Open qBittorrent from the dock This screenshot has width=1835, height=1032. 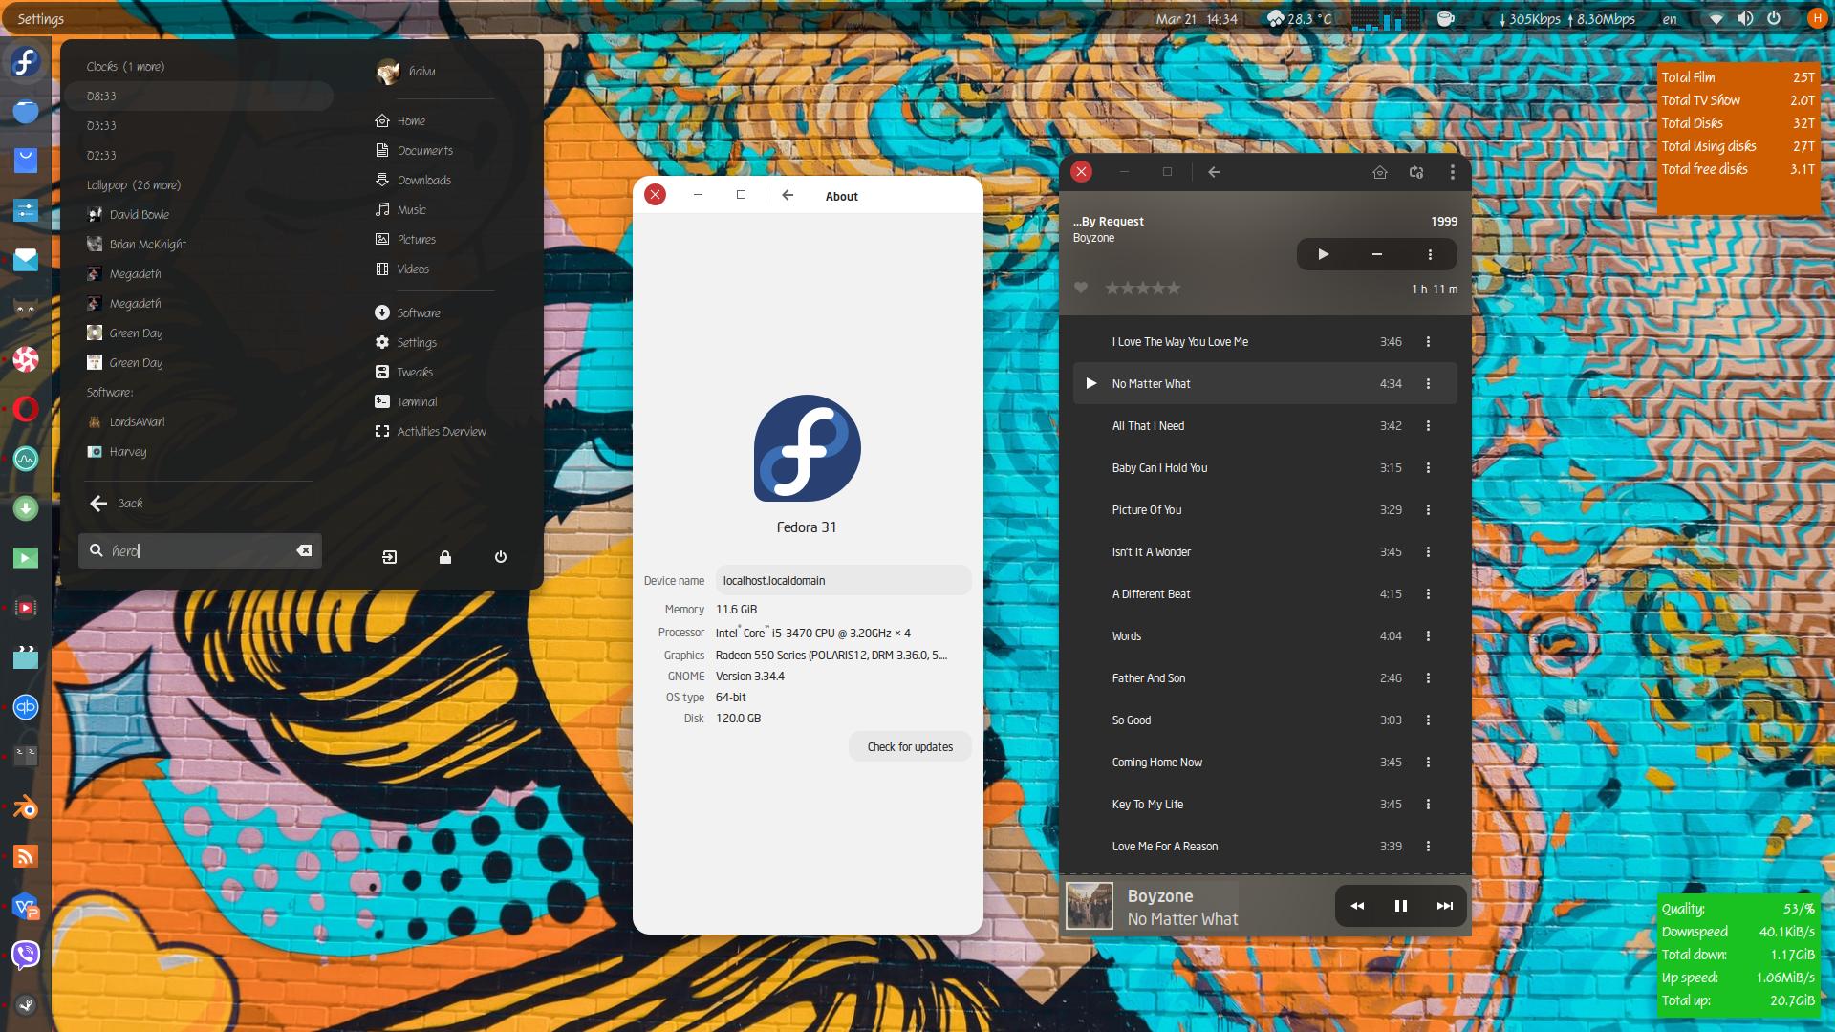tap(26, 707)
